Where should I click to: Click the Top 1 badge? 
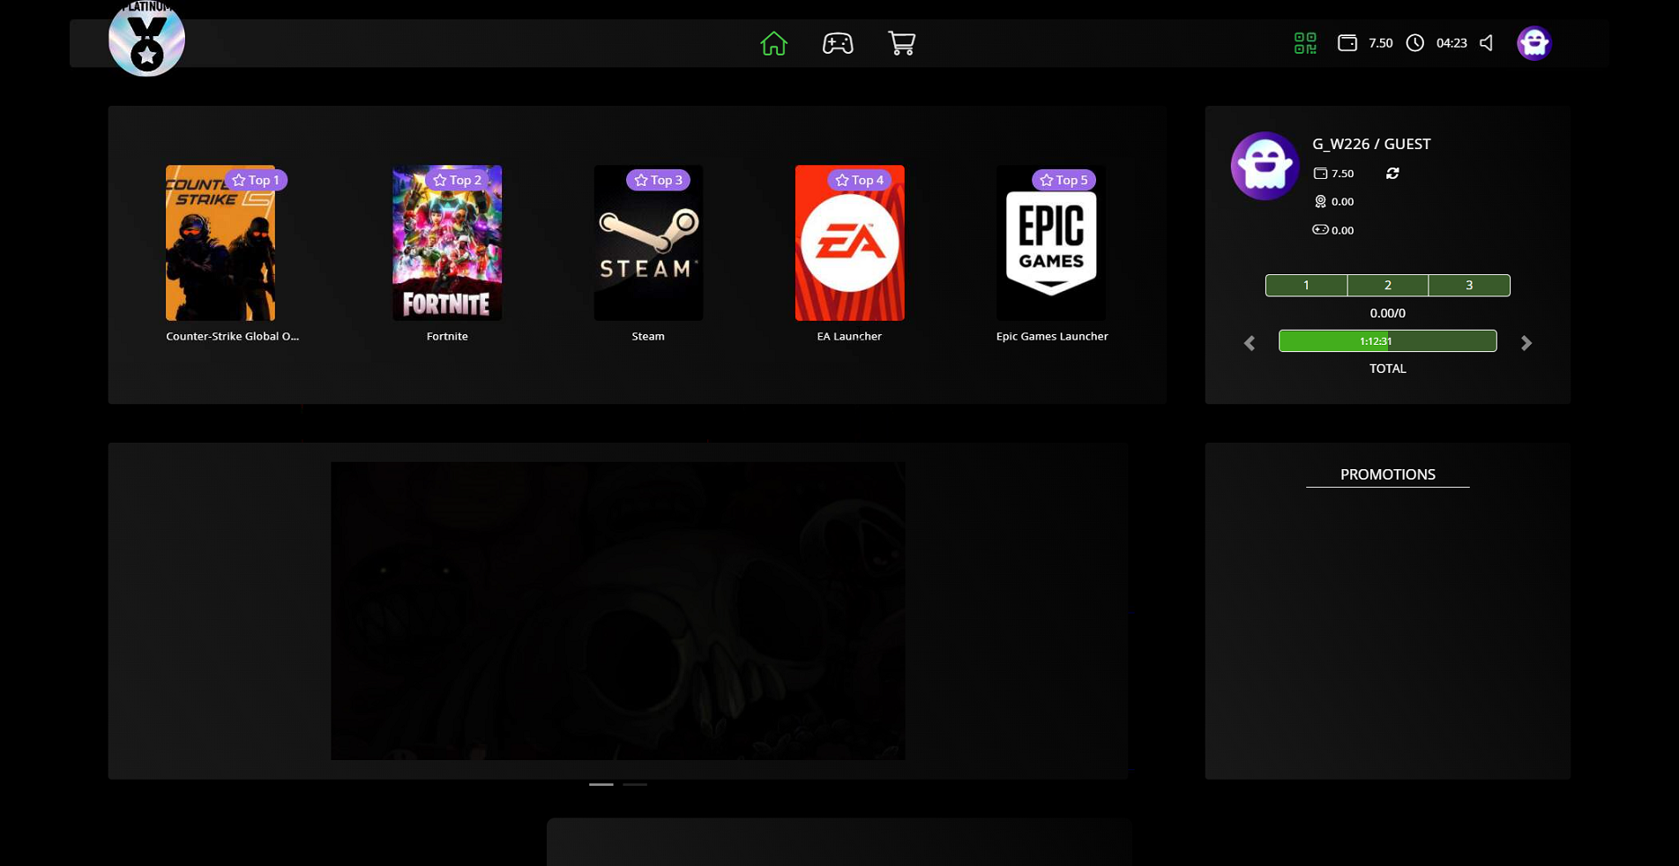256,180
